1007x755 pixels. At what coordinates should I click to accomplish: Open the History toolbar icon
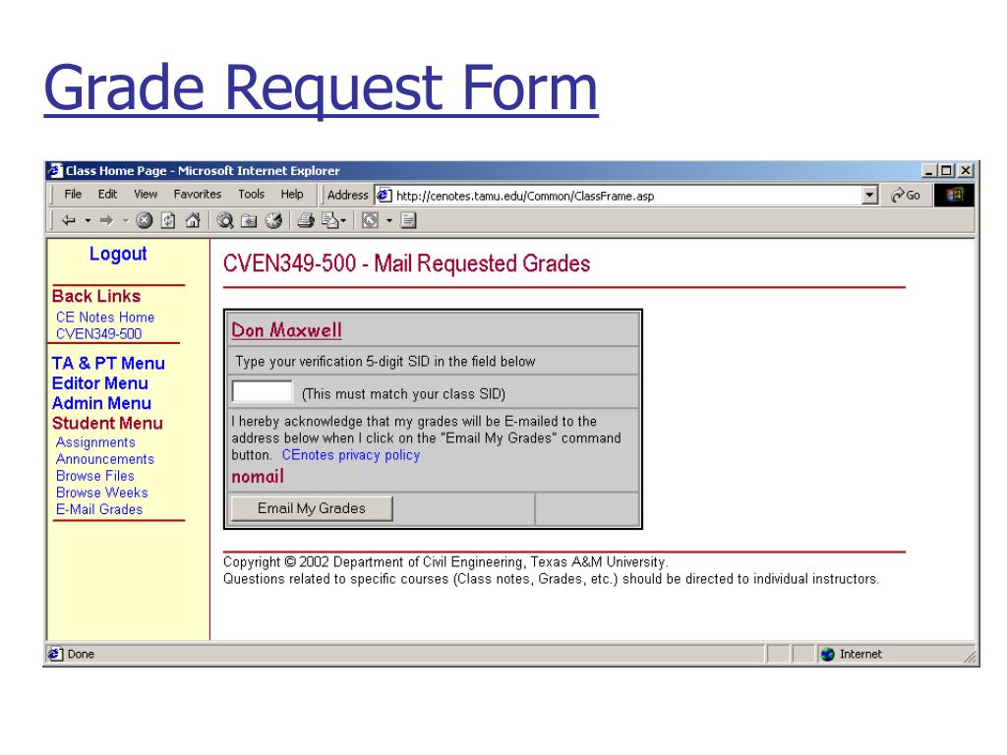point(273,221)
